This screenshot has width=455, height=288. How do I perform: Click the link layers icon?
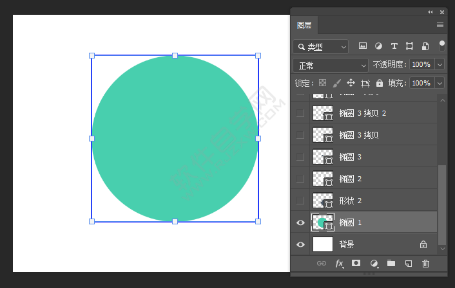322,264
